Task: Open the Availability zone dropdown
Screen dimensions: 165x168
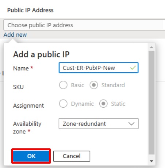Action: point(99,124)
